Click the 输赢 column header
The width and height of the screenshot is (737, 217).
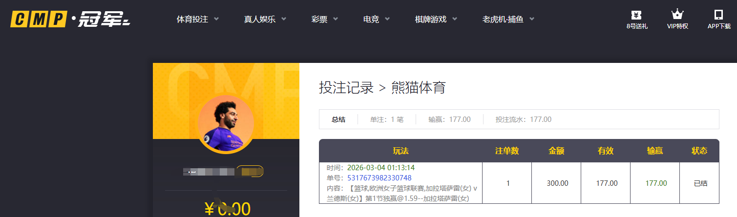pyautogui.click(x=655, y=151)
